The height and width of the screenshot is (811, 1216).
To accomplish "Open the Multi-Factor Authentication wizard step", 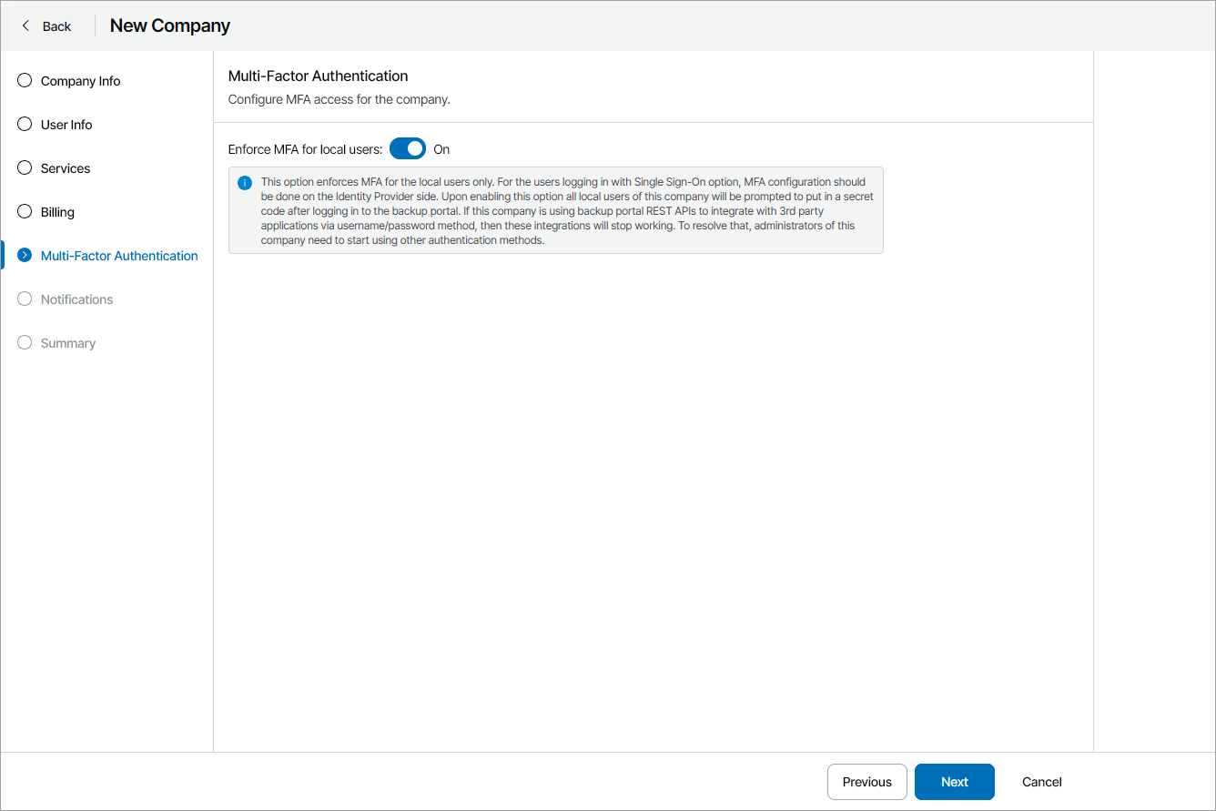I will click(118, 255).
